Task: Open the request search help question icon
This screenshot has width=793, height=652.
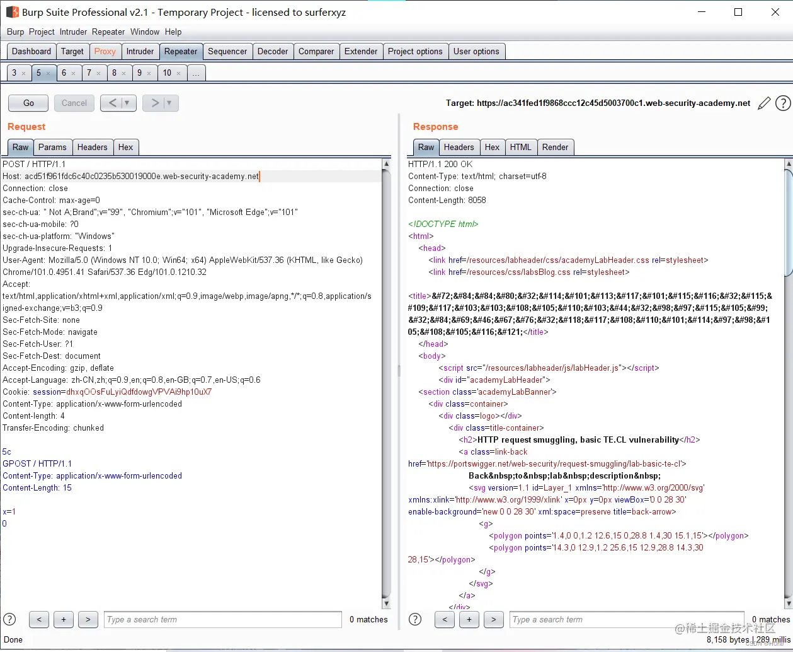Action: click(x=9, y=619)
